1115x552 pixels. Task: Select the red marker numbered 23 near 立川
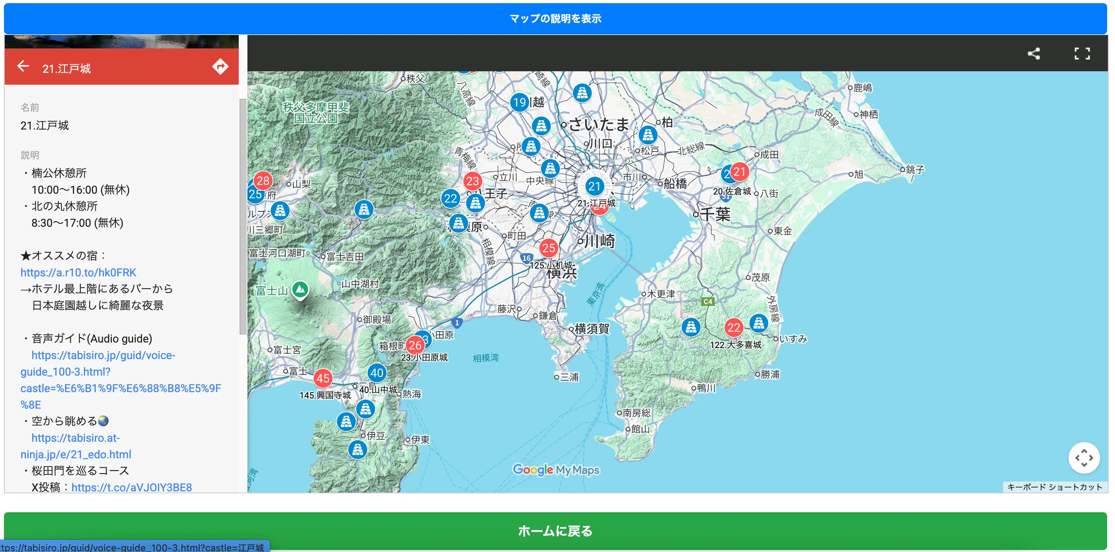coord(472,181)
